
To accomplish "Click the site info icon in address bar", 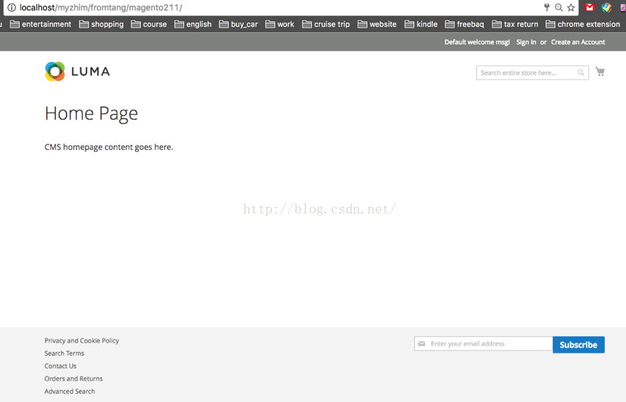I will click(12, 7).
